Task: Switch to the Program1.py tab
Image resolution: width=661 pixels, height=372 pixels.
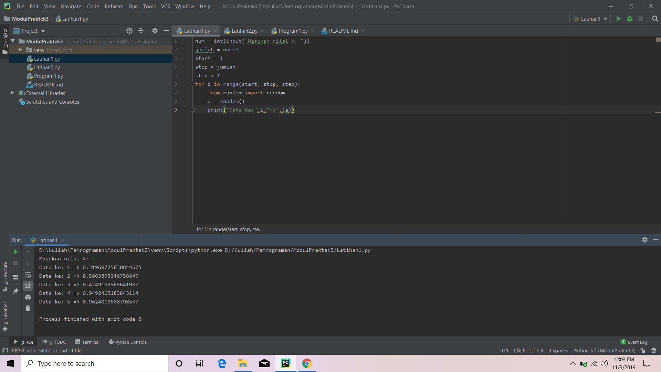Action: click(293, 31)
